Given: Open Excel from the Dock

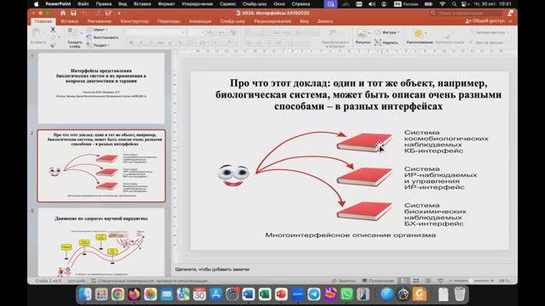Looking at the screenshot, I should (265, 294).
